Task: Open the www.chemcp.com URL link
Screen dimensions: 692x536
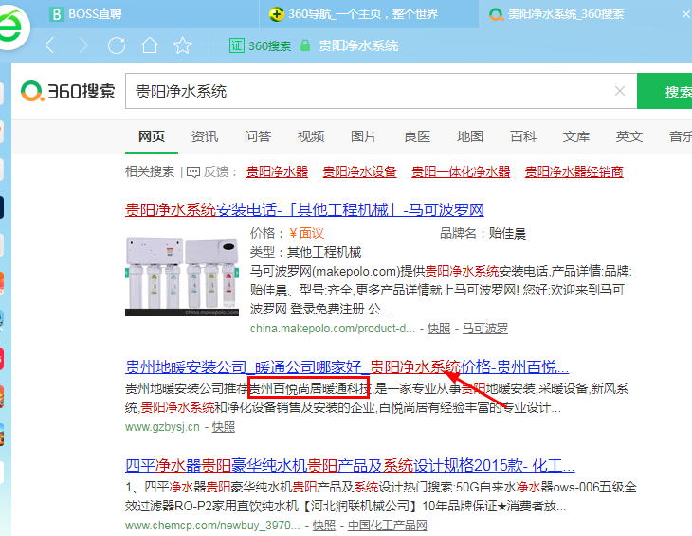Action: (x=212, y=526)
